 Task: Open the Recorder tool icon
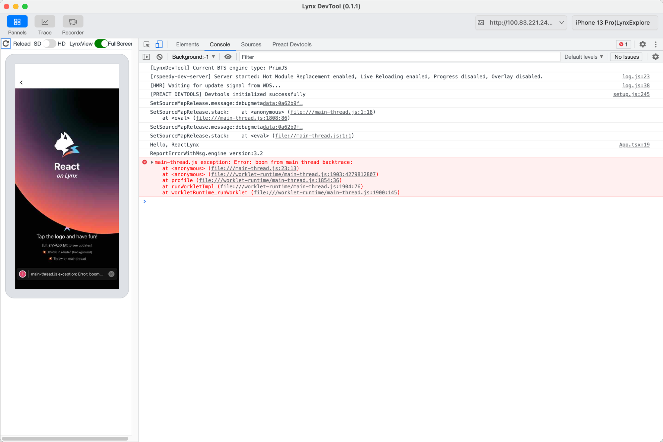73,22
